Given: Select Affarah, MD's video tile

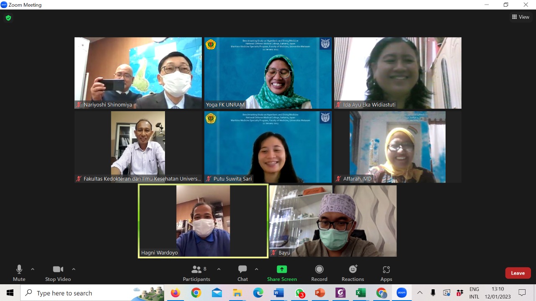Looking at the screenshot, I should tap(398, 147).
